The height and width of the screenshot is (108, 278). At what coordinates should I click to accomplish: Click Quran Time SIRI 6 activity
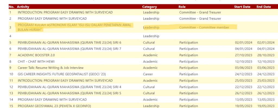point(69,42)
